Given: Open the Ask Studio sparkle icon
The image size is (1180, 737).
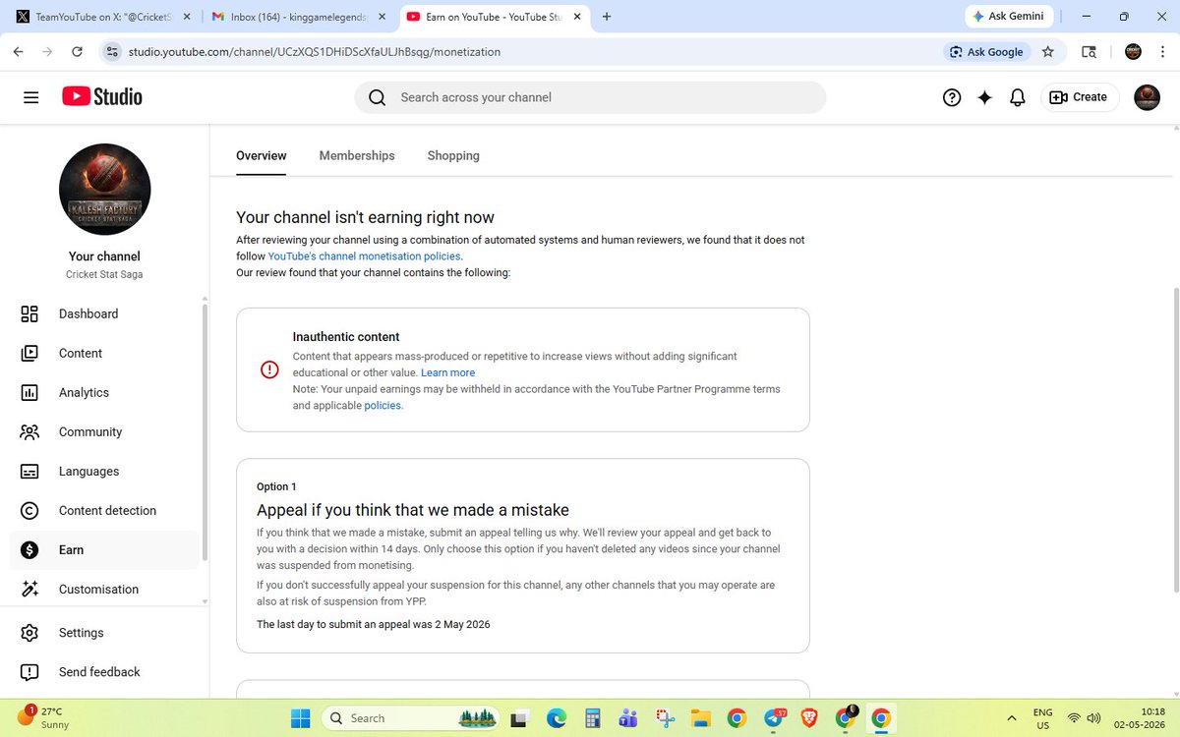Looking at the screenshot, I should (x=984, y=97).
